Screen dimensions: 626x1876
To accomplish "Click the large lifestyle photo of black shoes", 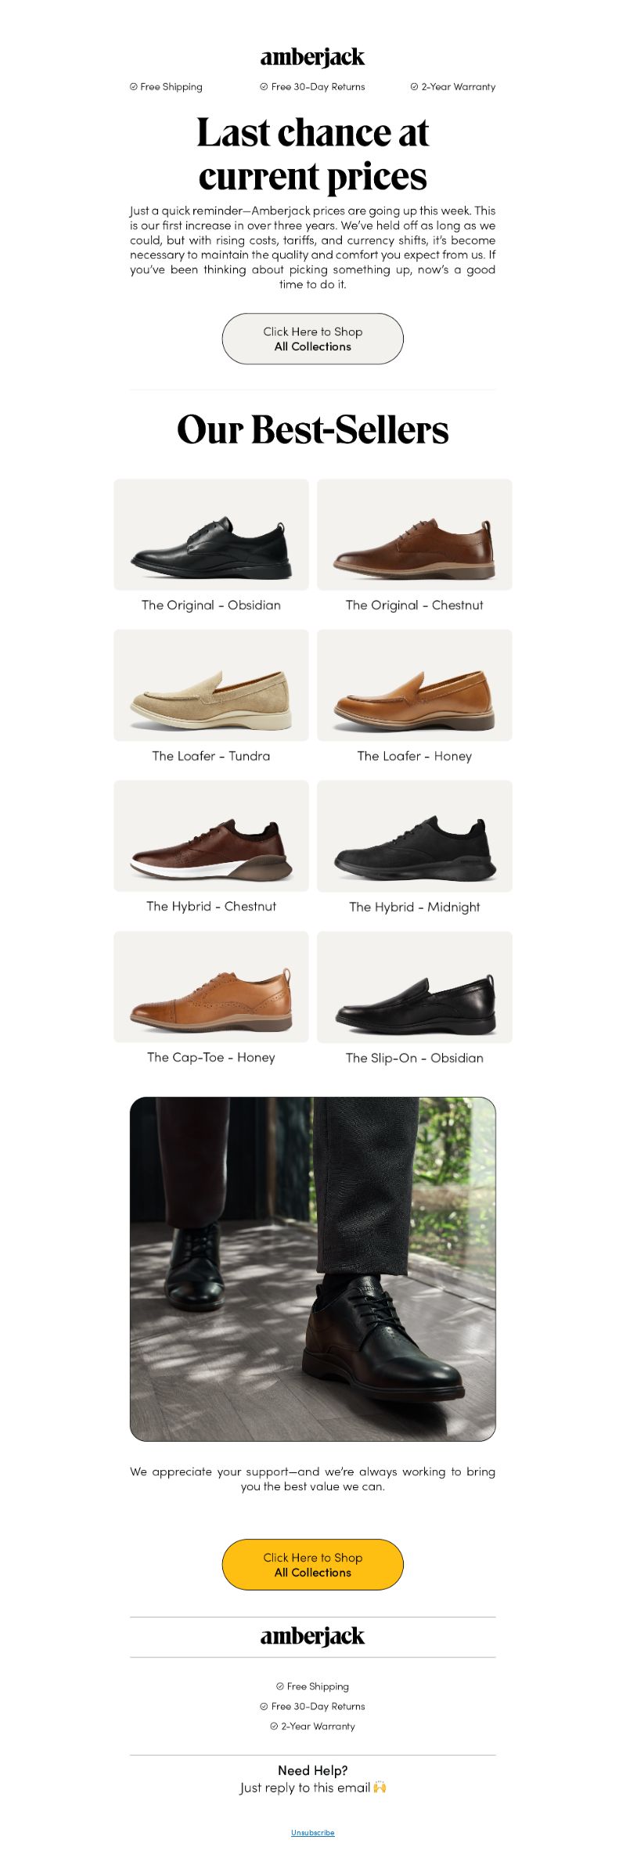I will click(312, 1269).
